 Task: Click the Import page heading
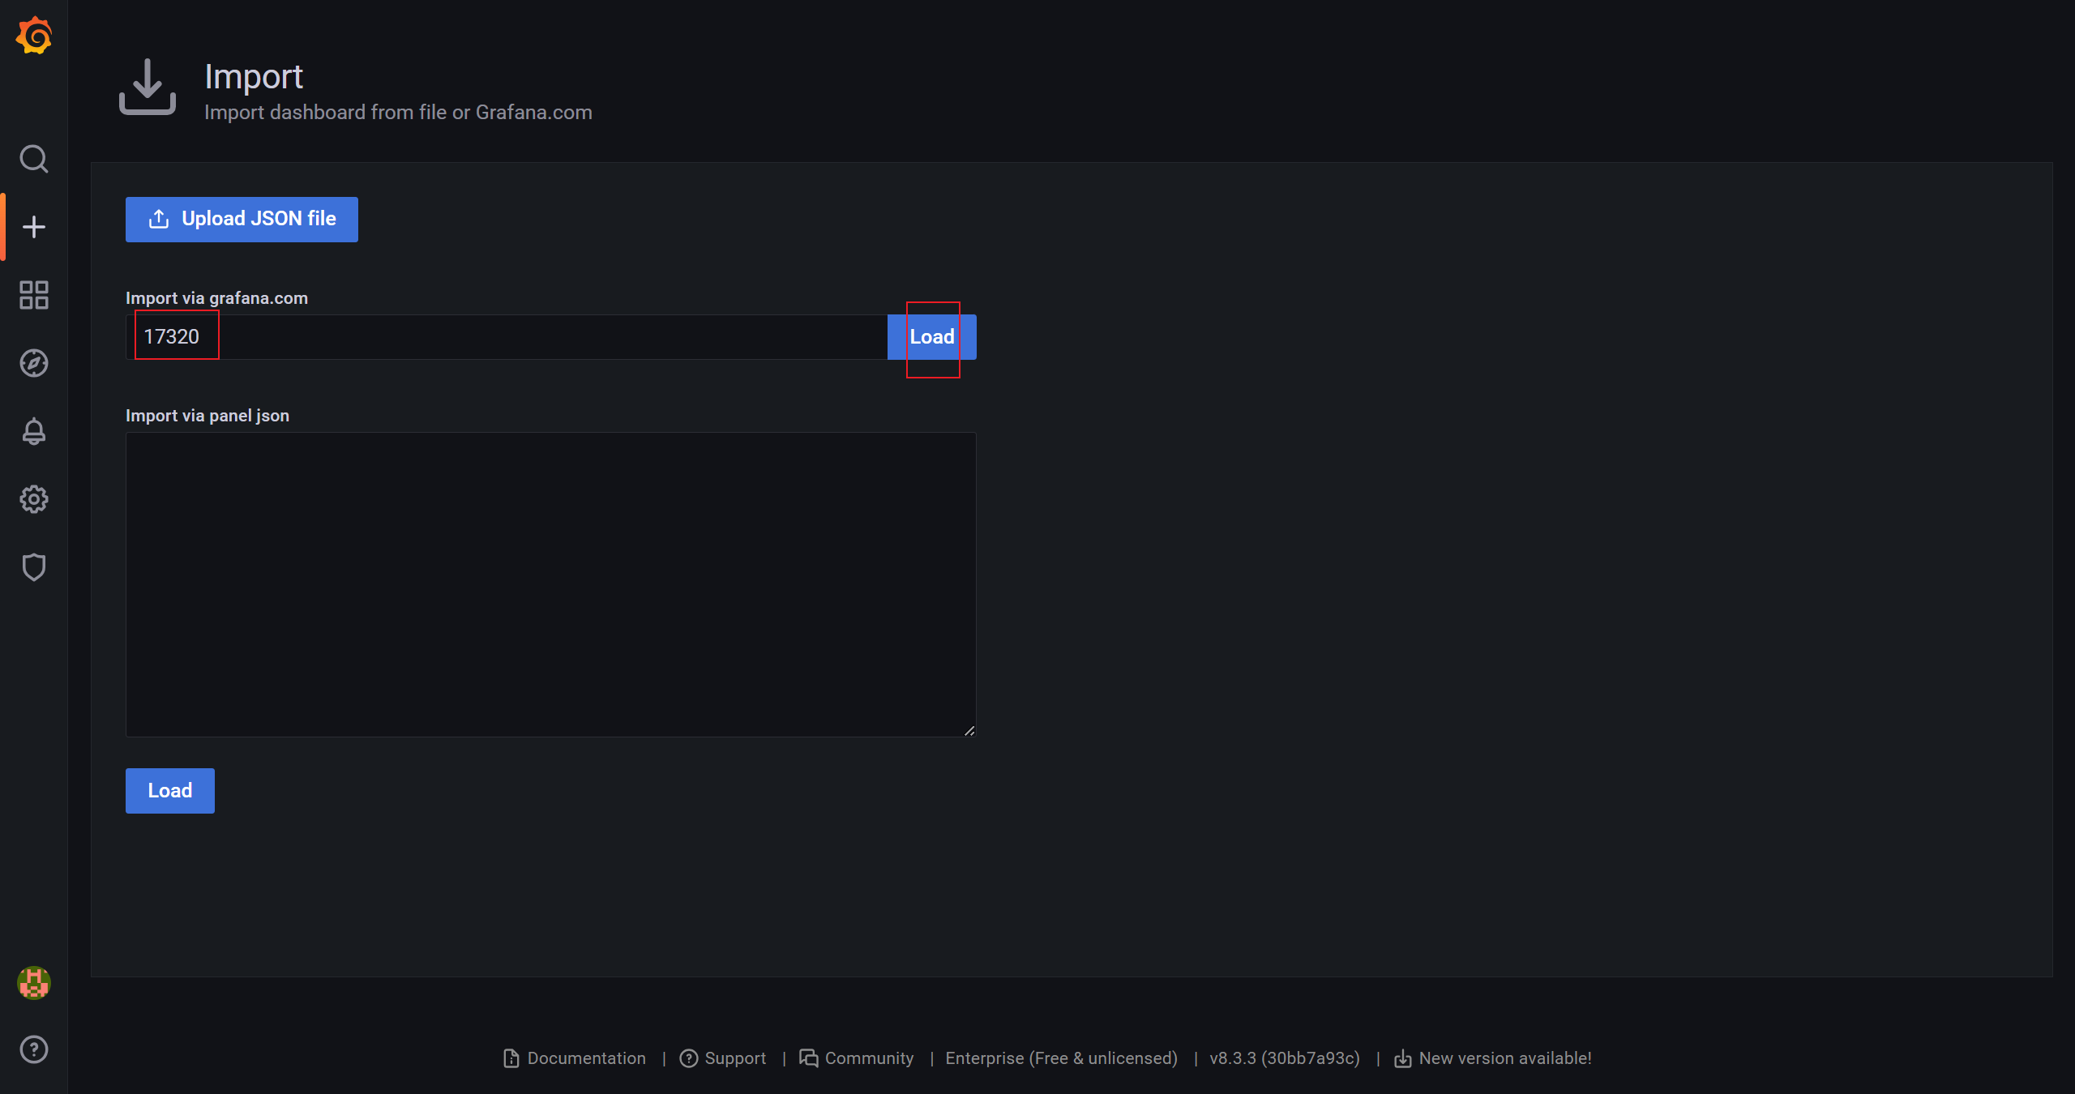click(254, 77)
